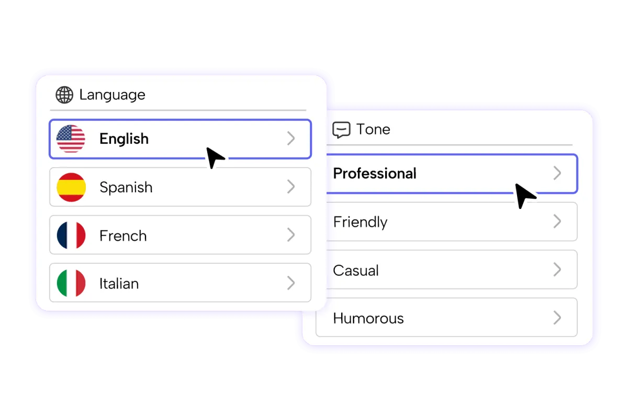Click the Friendly row chevron
This screenshot has width=628, height=418.
click(557, 222)
